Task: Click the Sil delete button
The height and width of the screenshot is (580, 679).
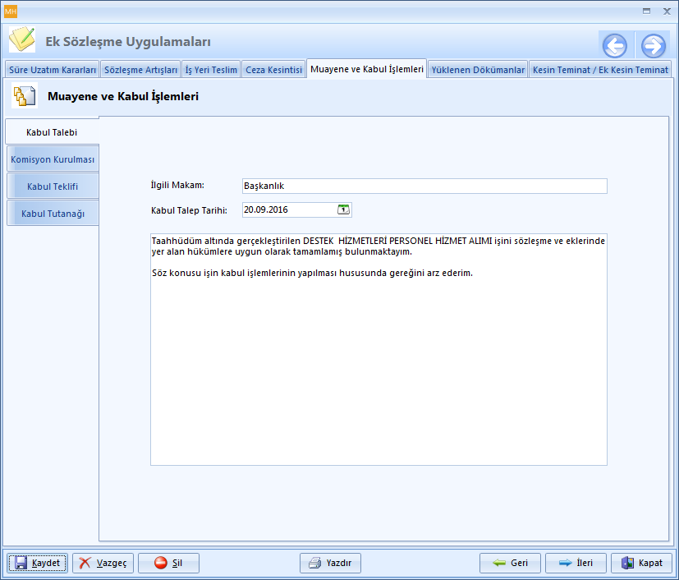Action: point(168,563)
